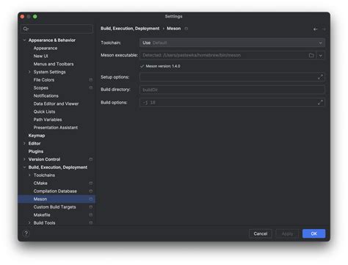
Task: Expand the Build Tools tree node
Action: pyautogui.click(x=29, y=223)
